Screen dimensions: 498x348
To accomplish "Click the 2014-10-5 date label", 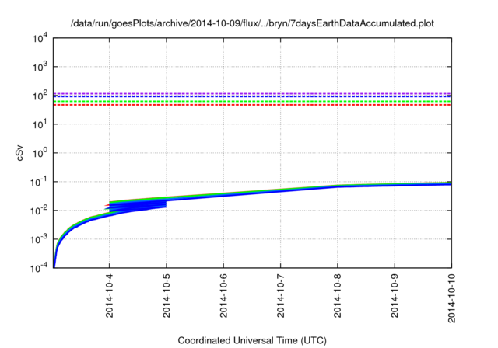I will tap(167, 296).
